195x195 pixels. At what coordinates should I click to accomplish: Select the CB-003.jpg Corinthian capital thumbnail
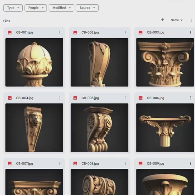coord(165,62)
